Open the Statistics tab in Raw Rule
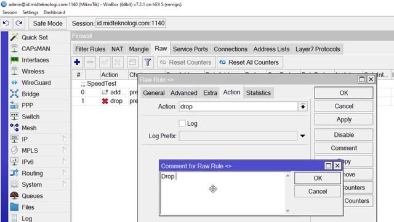This screenshot has width=394, height=222. point(259,93)
